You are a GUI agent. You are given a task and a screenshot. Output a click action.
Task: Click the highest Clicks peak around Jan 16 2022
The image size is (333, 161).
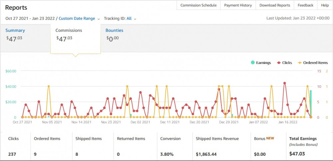(x=284, y=83)
